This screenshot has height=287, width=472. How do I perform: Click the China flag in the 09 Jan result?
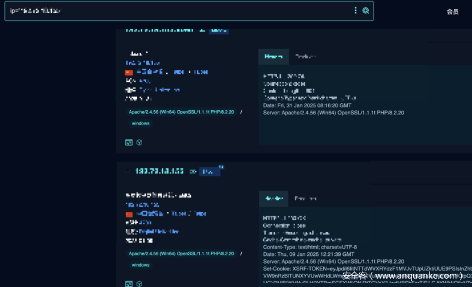pos(129,214)
